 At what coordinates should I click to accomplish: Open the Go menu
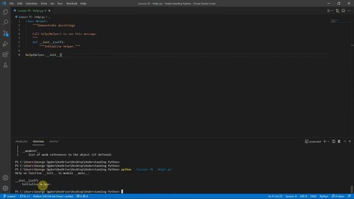[x=52, y=3]
